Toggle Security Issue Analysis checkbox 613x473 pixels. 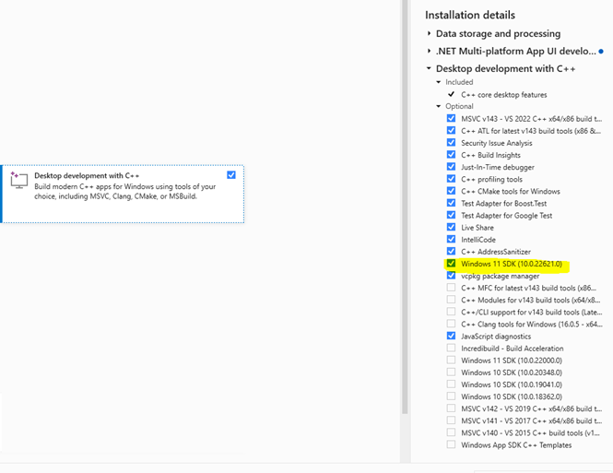pos(451,142)
